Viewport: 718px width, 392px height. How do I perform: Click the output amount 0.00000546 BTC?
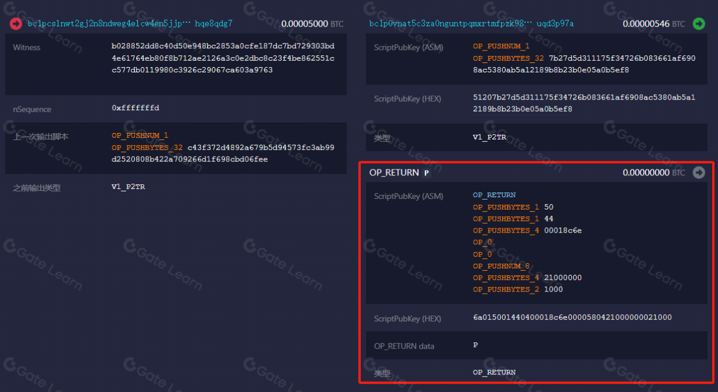653,24
